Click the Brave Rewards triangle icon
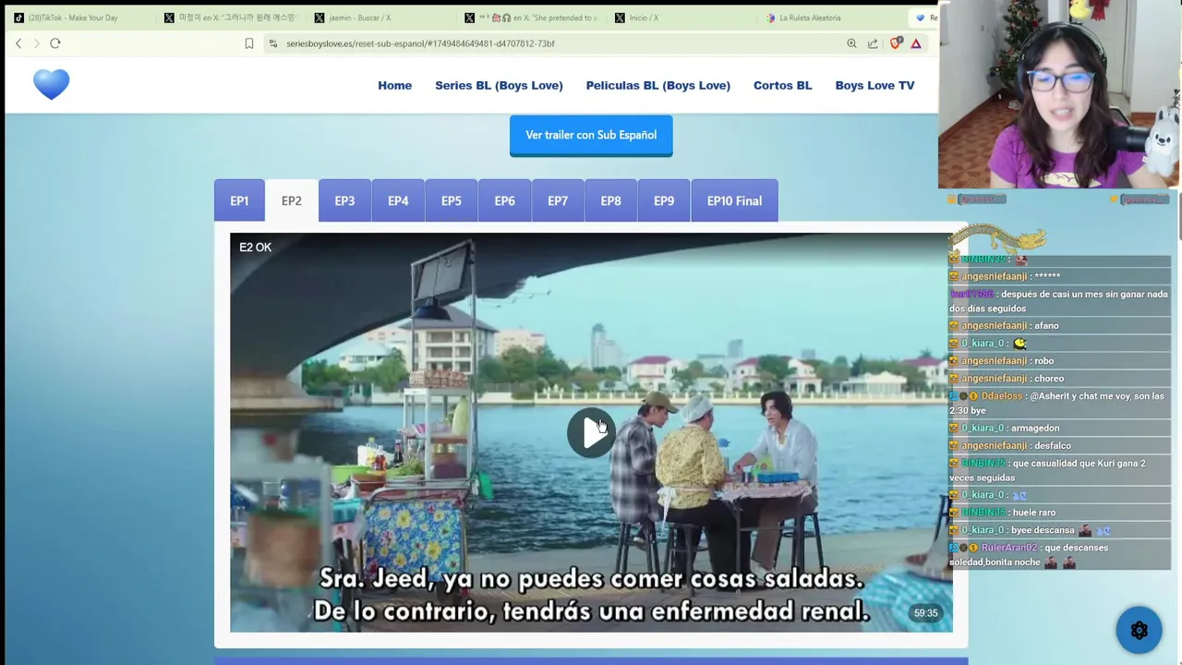 click(916, 43)
